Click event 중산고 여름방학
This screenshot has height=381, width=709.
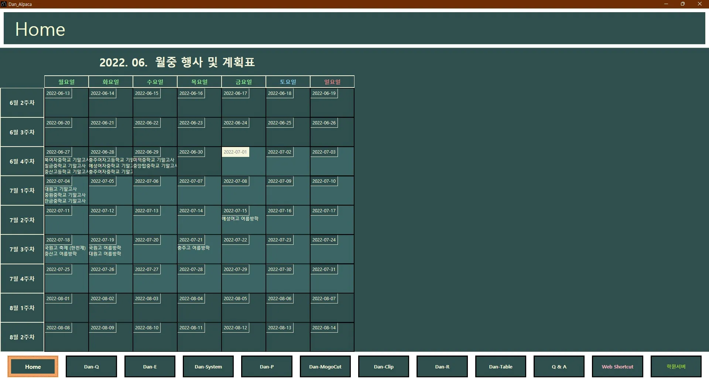click(x=61, y=254)
